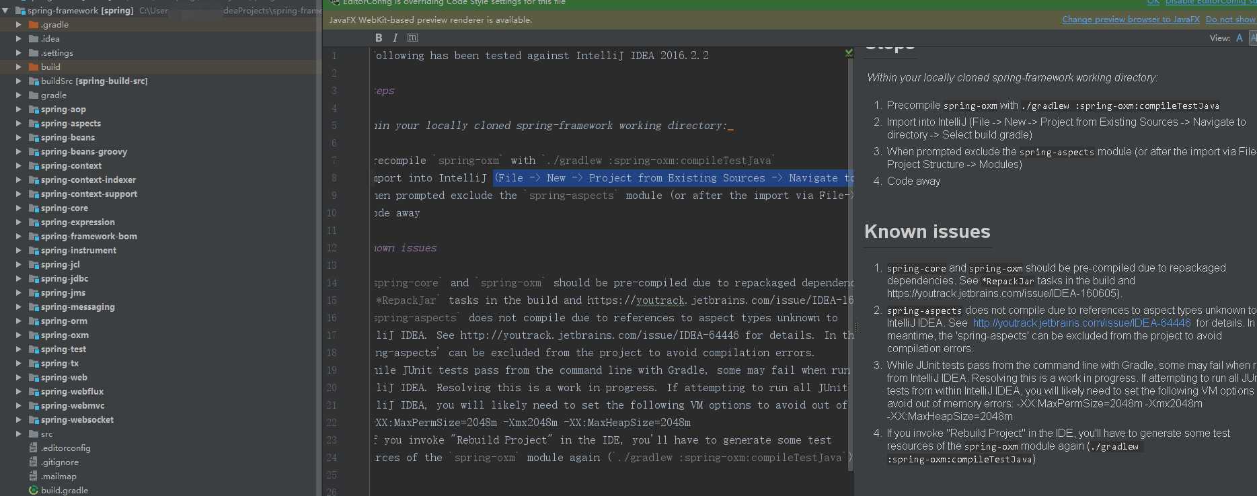The image size is (1257, 496).
Task: Click the build.gradle Gradle file icon
Action: coord(34,491)
